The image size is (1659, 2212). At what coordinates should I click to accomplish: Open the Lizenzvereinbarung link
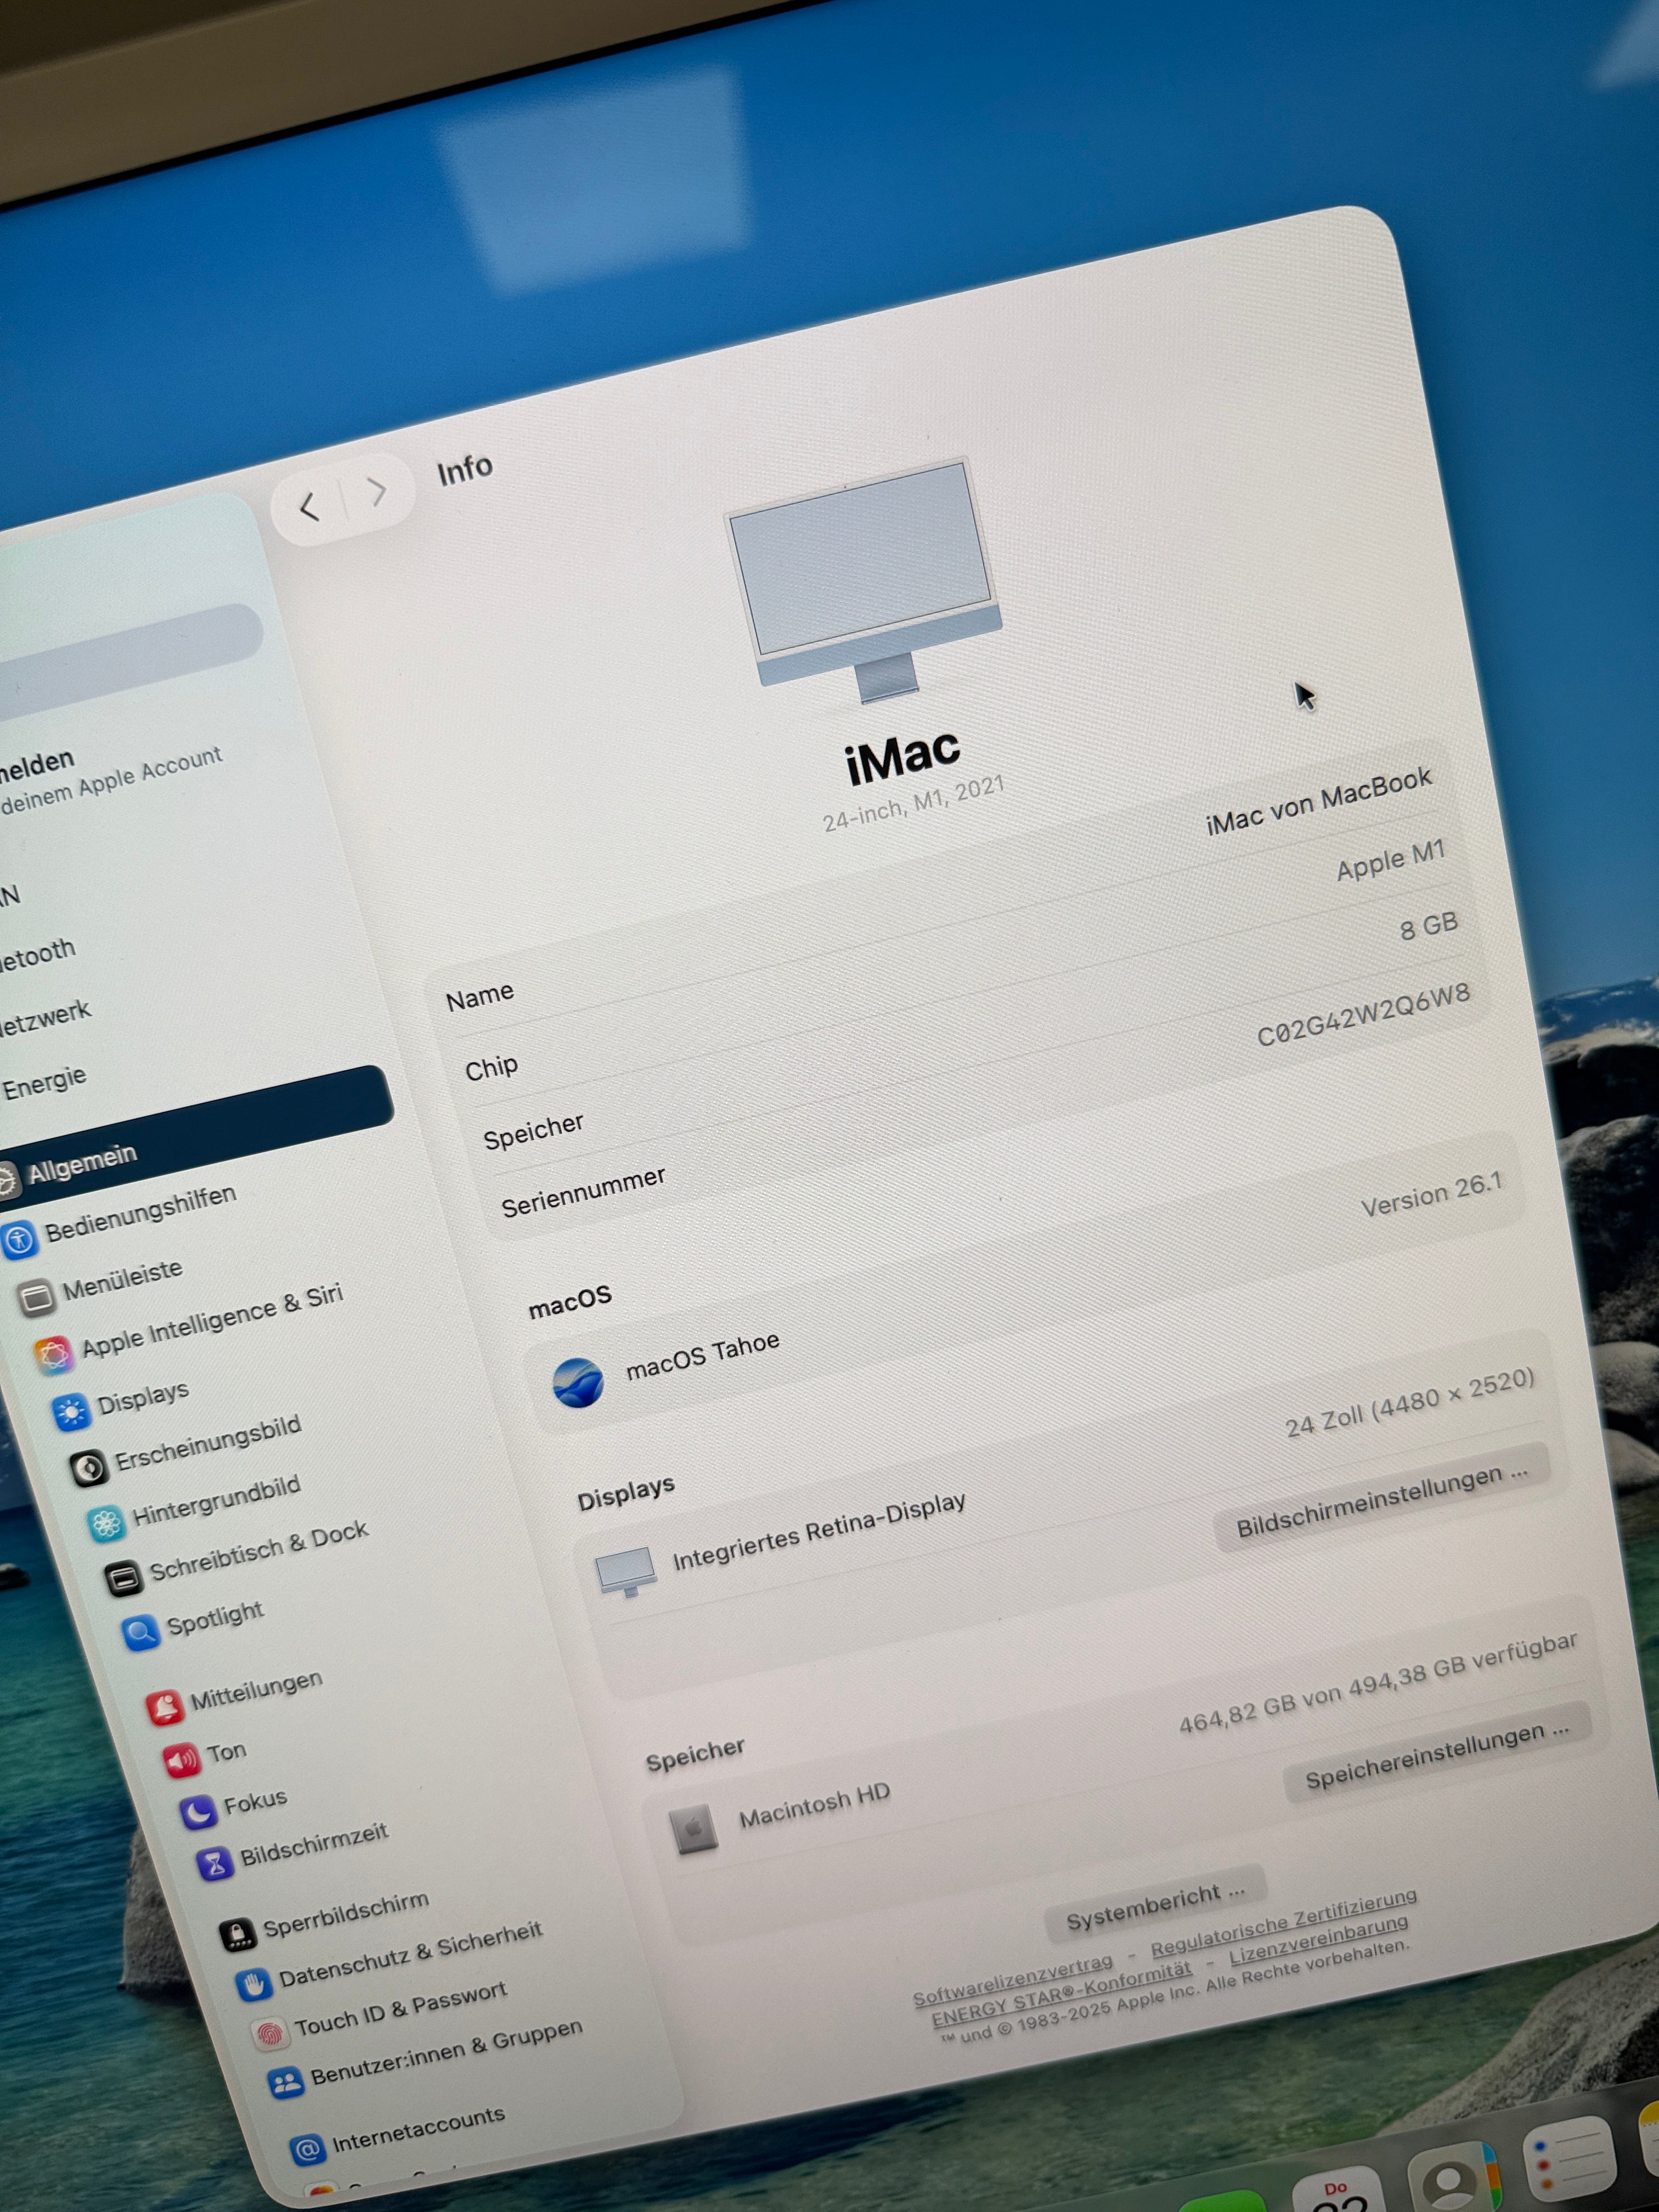pos(1319,1939)
